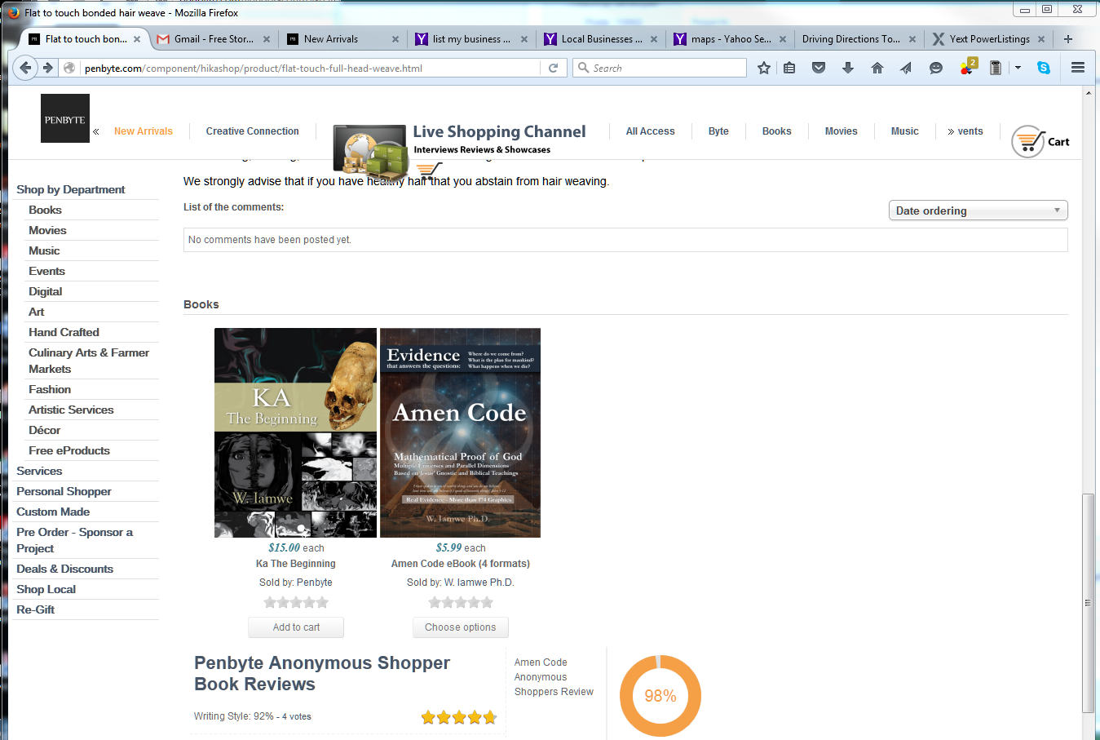The width and height of the screenshot is (1100, 740).
Task: Open the All Access menu item
Action: [x=650, y=131]
